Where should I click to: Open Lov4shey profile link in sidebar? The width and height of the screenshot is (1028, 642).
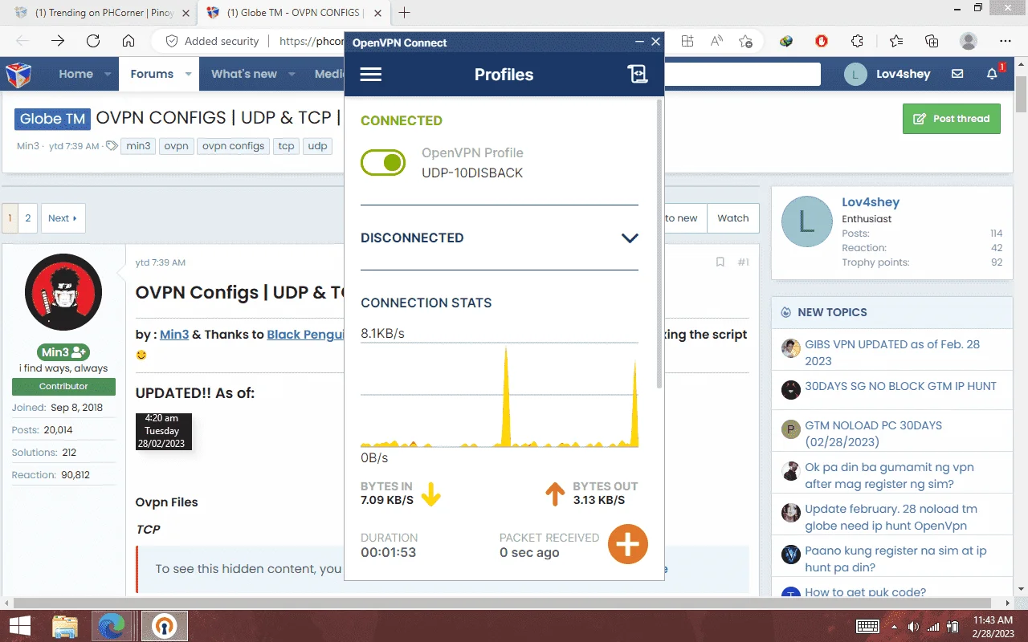pyautogui.click(x=871, y=202)
